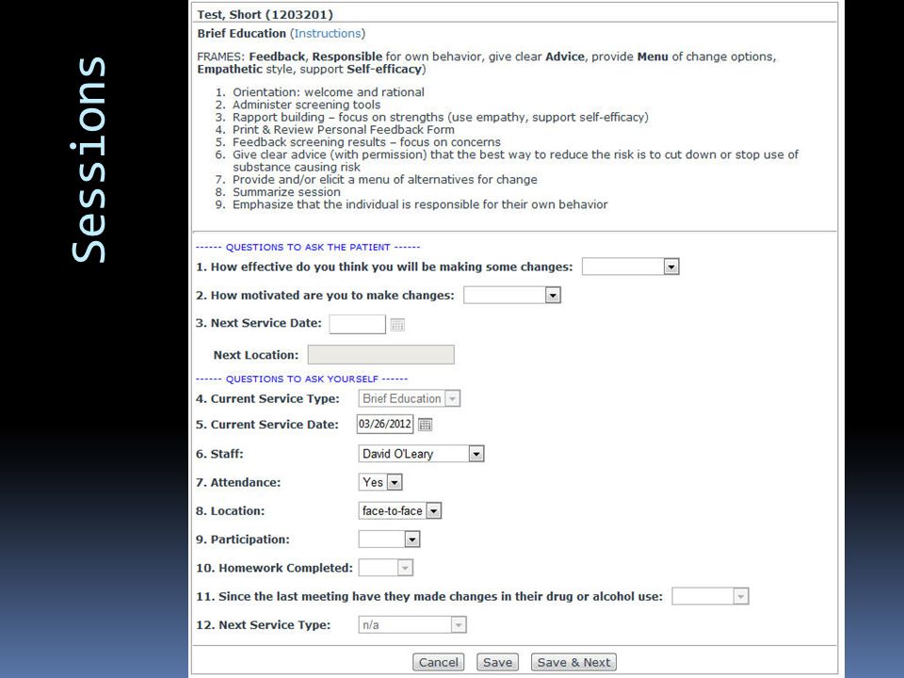The width and height of the screenshot is (904, 678).
Task: Click the Next Location text field
Action: tap(381, 355)
